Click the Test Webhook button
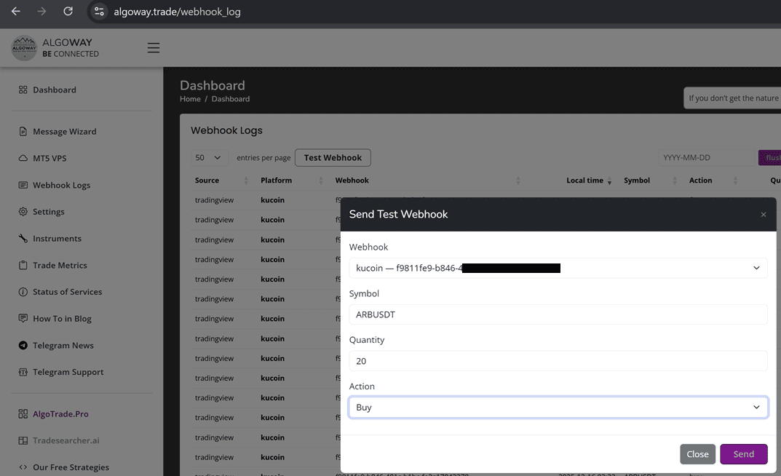The image size is (781, 476). point(333,157)
